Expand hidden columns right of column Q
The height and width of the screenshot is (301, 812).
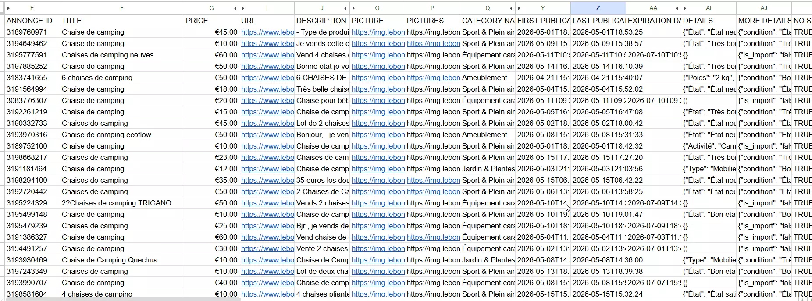[511, 8]
